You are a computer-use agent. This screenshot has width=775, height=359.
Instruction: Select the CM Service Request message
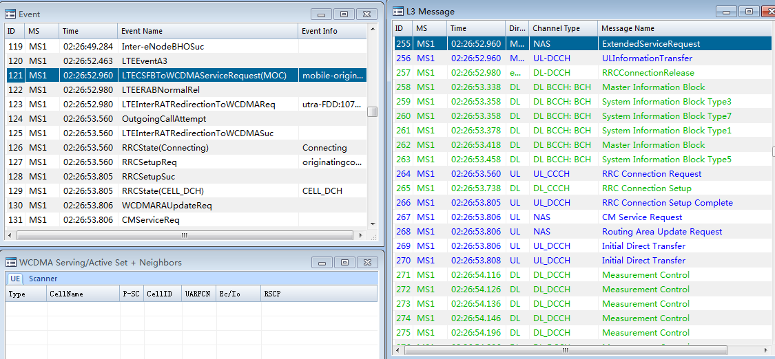click(581, 217)
